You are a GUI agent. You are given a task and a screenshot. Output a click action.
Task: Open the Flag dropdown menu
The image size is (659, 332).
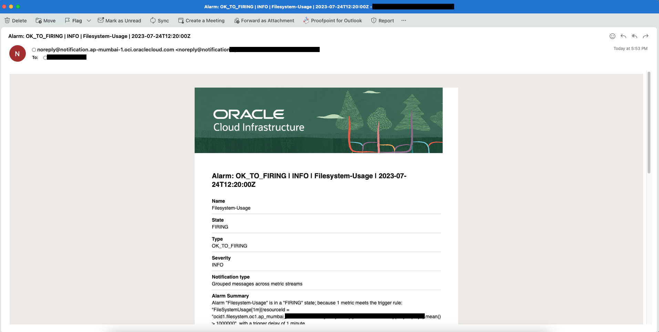tap(89, 20)
